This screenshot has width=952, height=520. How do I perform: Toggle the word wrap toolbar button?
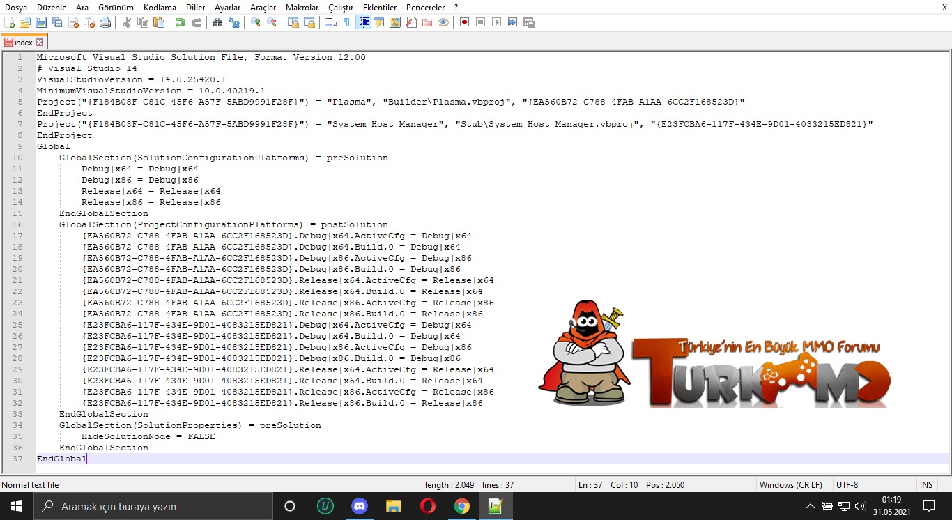[x=330, y=22]
